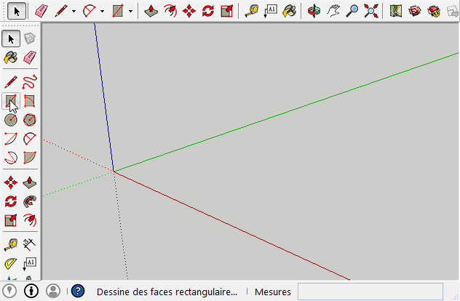
Task: Activate Push/Pull in left palette
Action: [30, 182]
